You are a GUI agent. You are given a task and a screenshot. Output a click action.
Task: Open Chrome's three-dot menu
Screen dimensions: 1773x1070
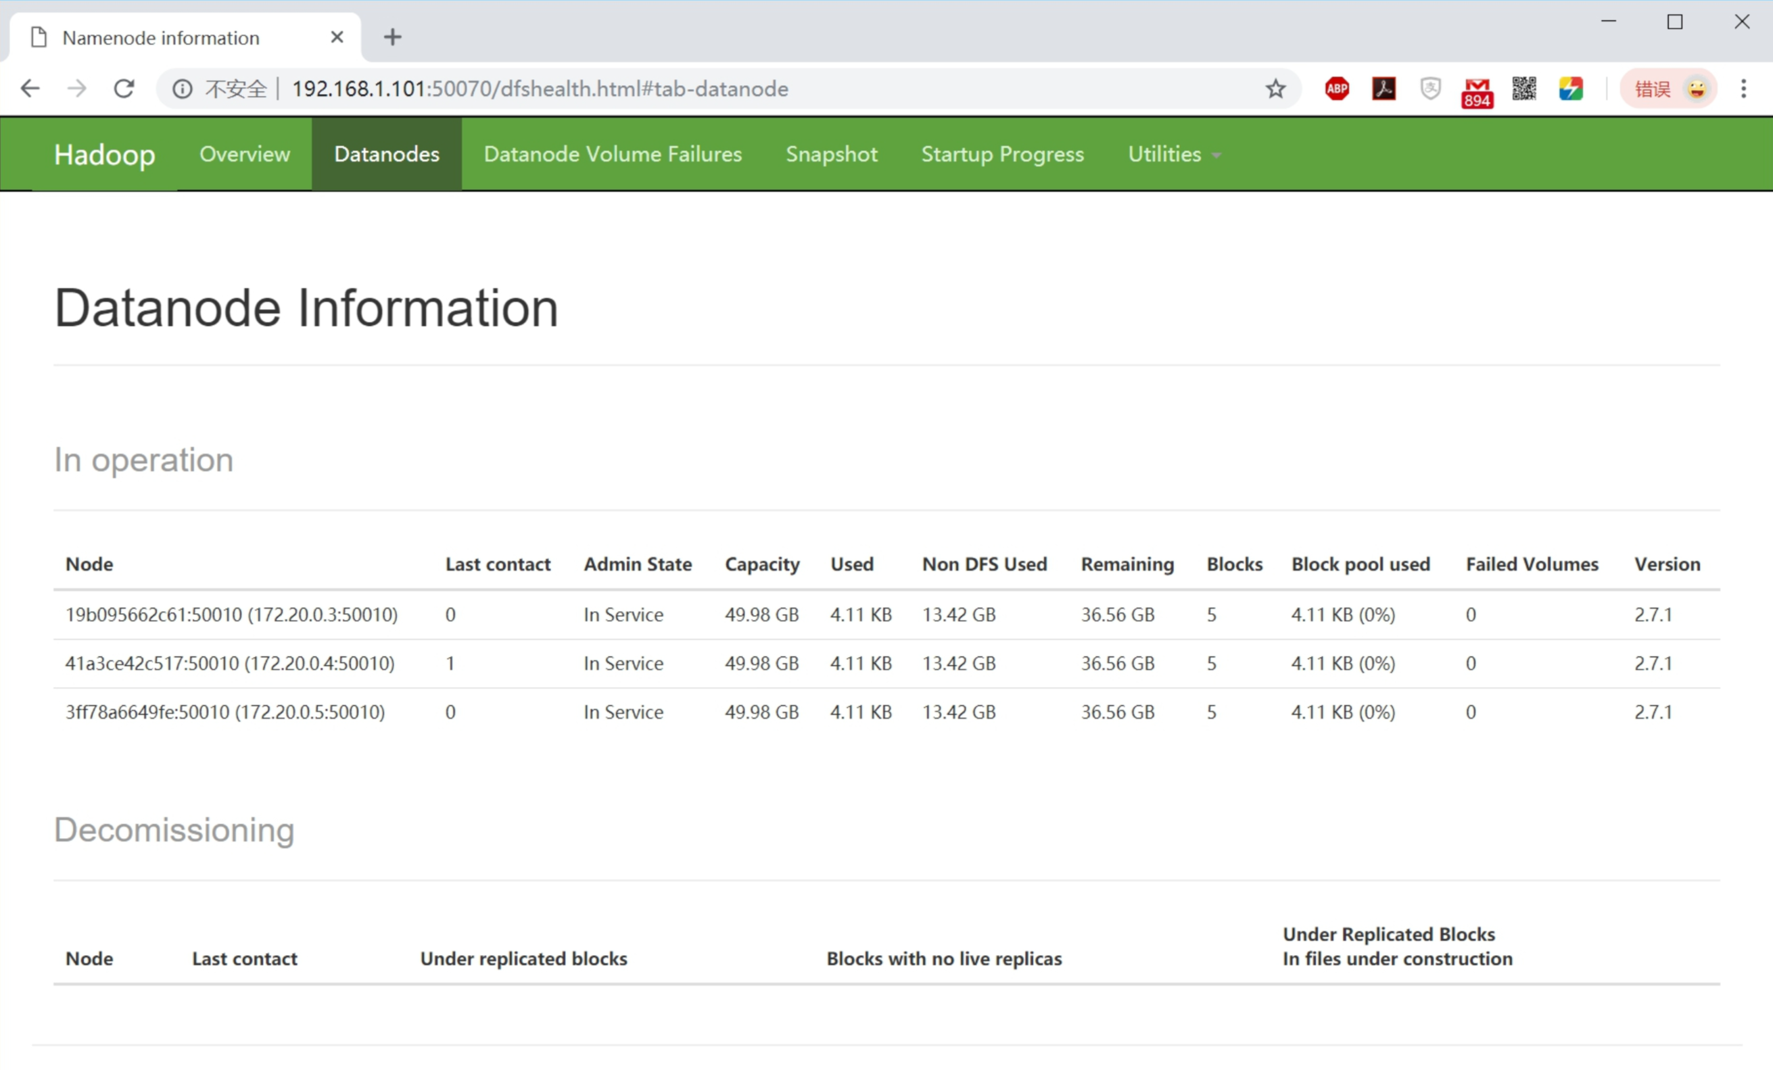(x=1743, y=89)
